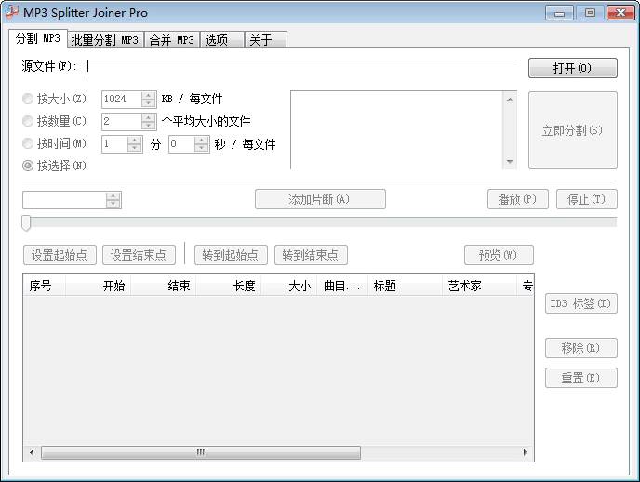The height and width of the screenshot is (482, 640).
Task: Sort by the 长度 column header
Action: click(229, 286)
